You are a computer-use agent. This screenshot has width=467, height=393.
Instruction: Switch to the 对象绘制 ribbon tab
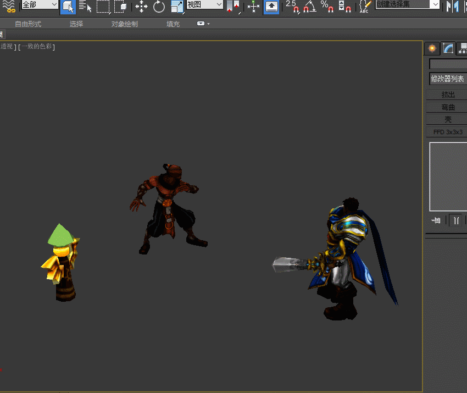[x=124, y=24]
